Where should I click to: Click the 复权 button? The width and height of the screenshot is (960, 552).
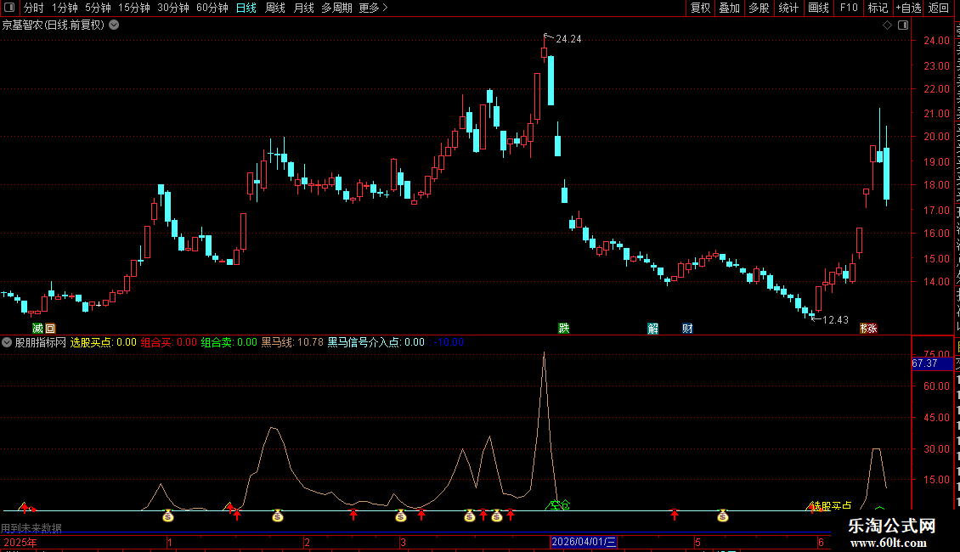(700, 8)
